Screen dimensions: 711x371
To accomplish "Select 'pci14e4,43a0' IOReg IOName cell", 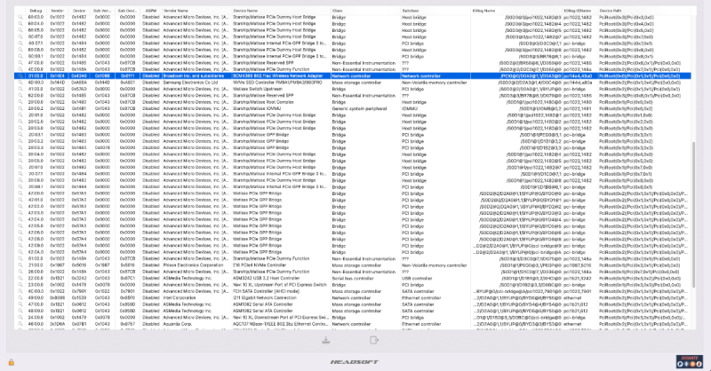I will coord(577,76).
